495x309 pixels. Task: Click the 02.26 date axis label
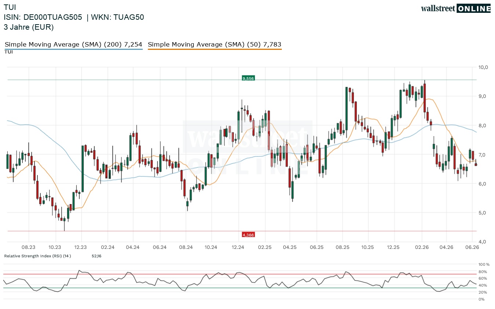(x=422, y=247)
